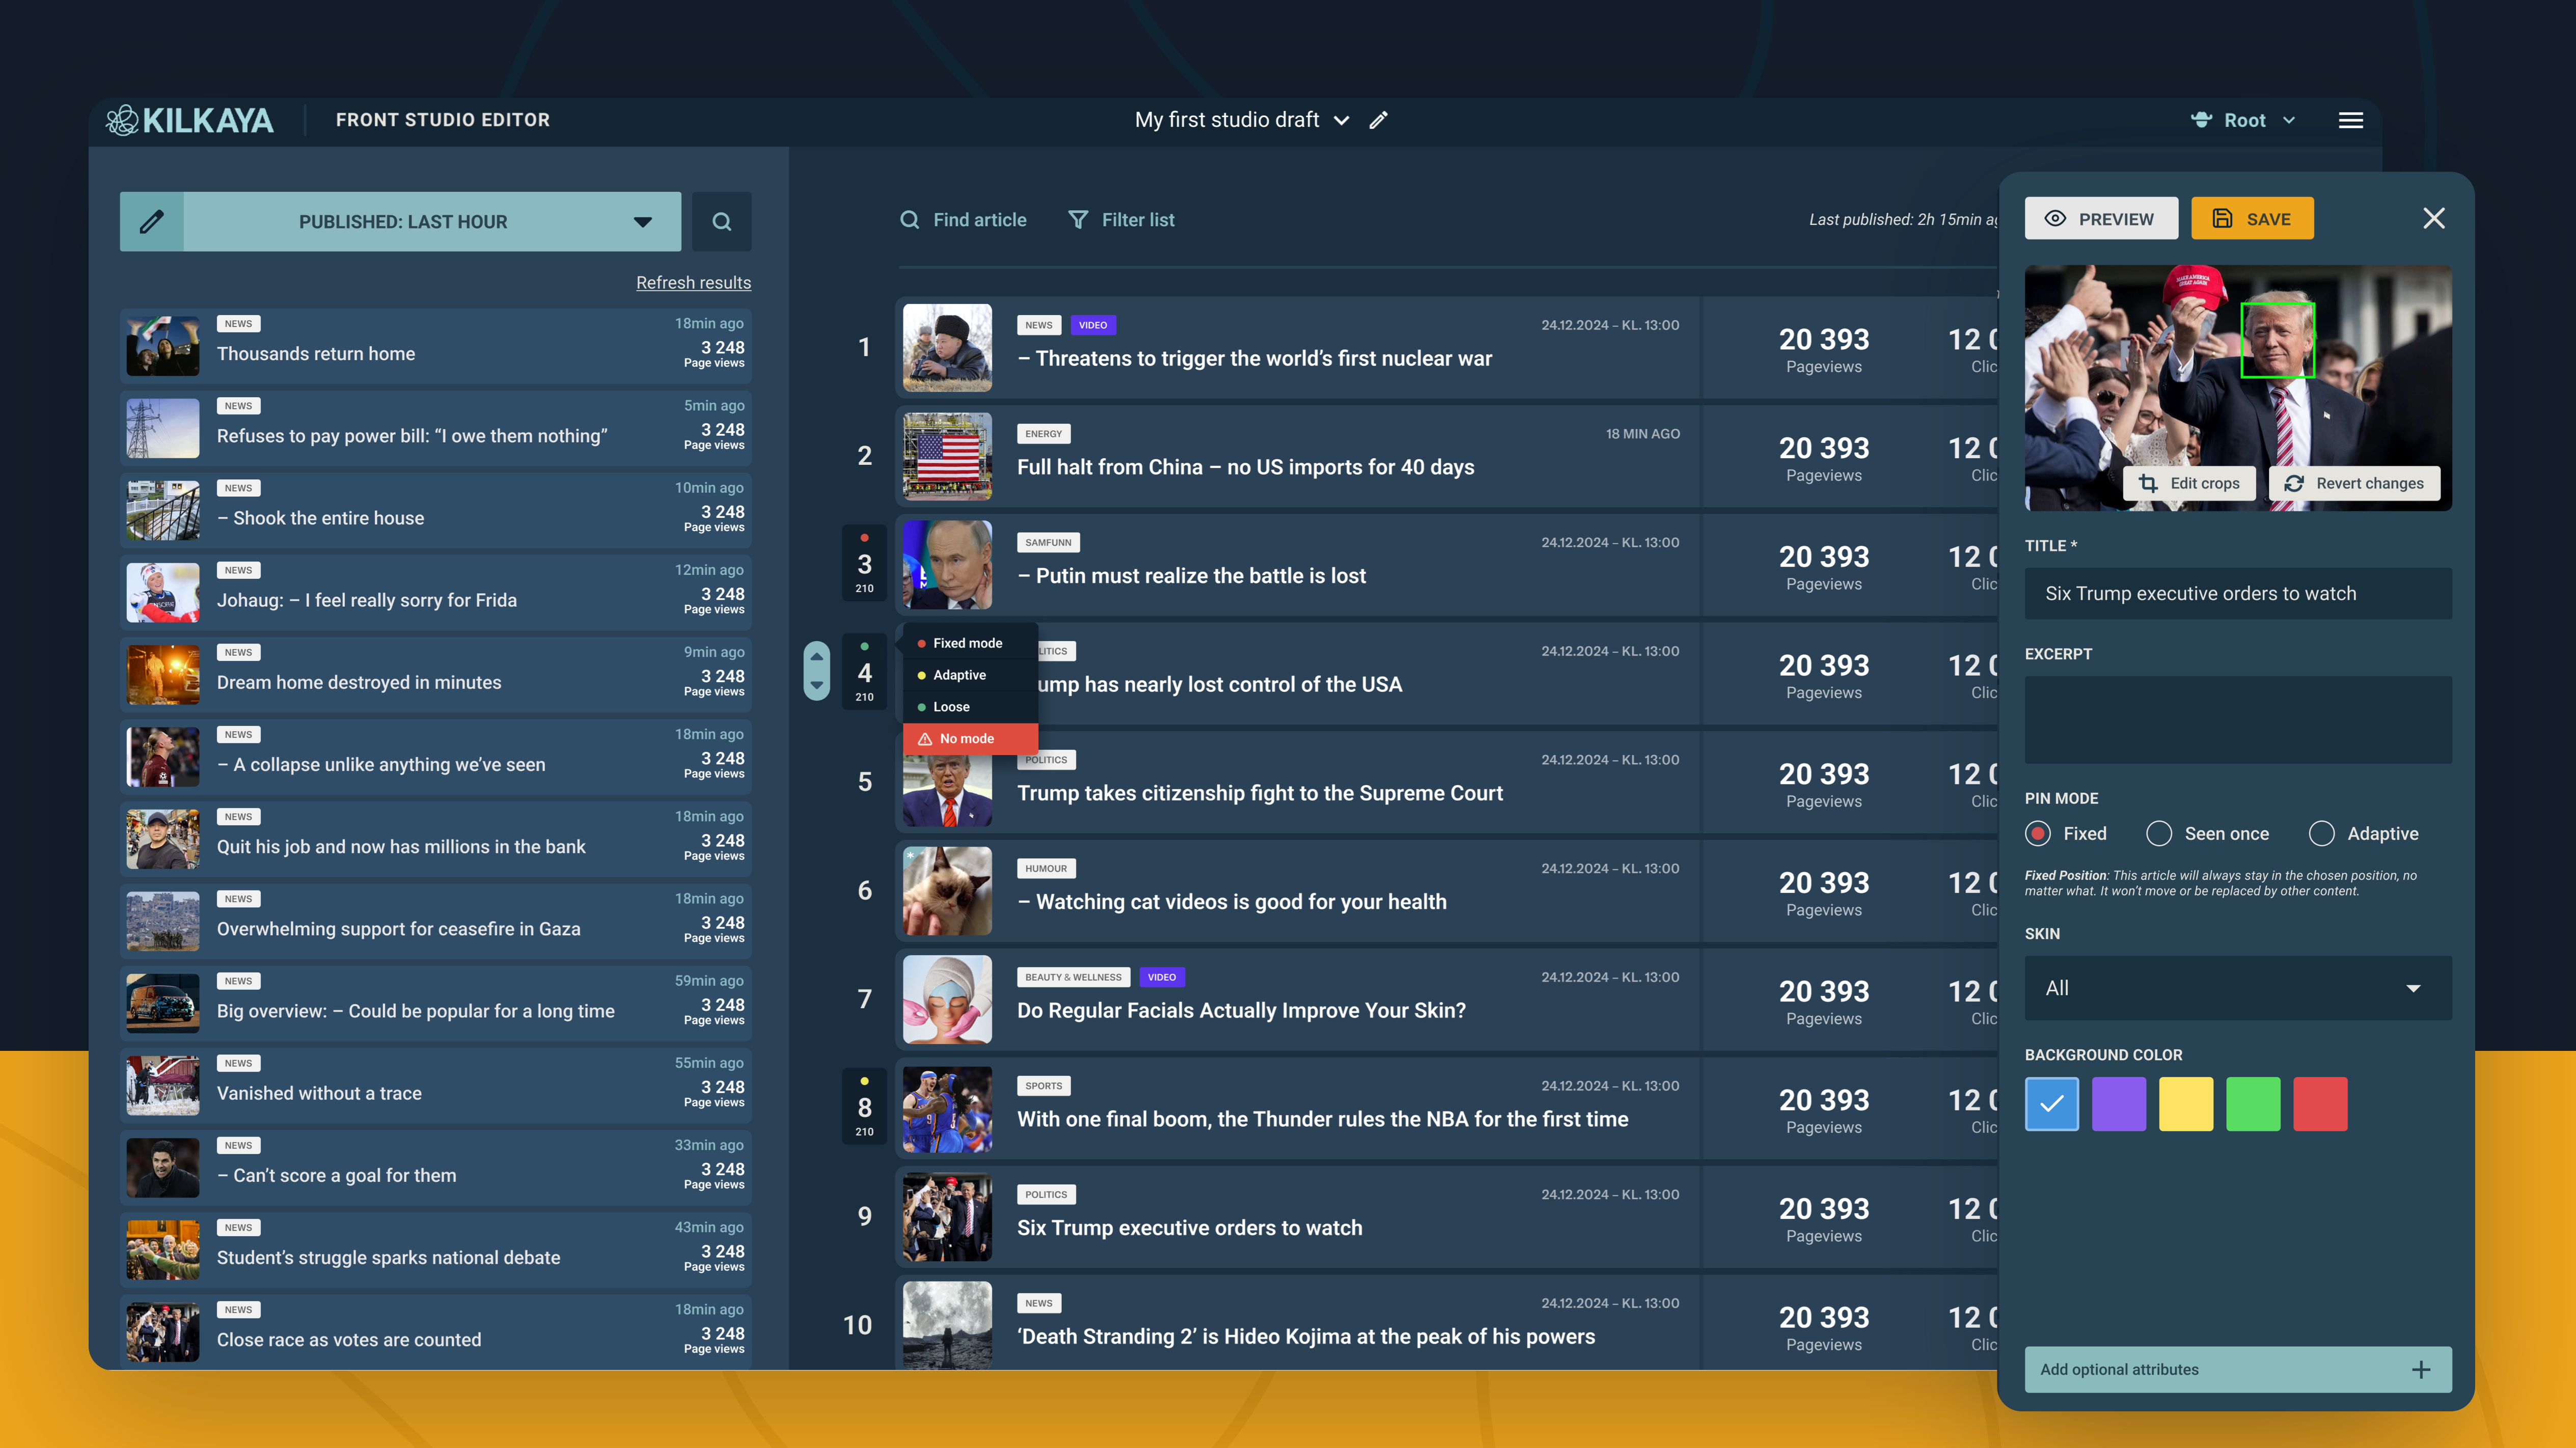This screenshot has width=2576, height=1448.
Task: Click the Refresh results link
Action: pyautogui.click(x=693, y=283)
